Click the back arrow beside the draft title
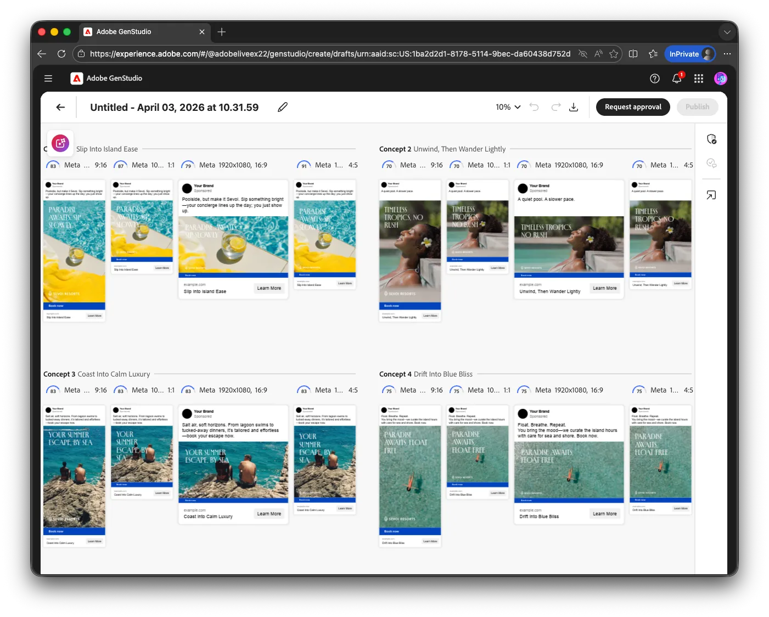 tap(60, 107)
